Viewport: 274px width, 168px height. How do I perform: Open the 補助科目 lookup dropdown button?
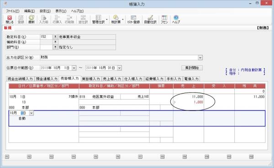55,42
